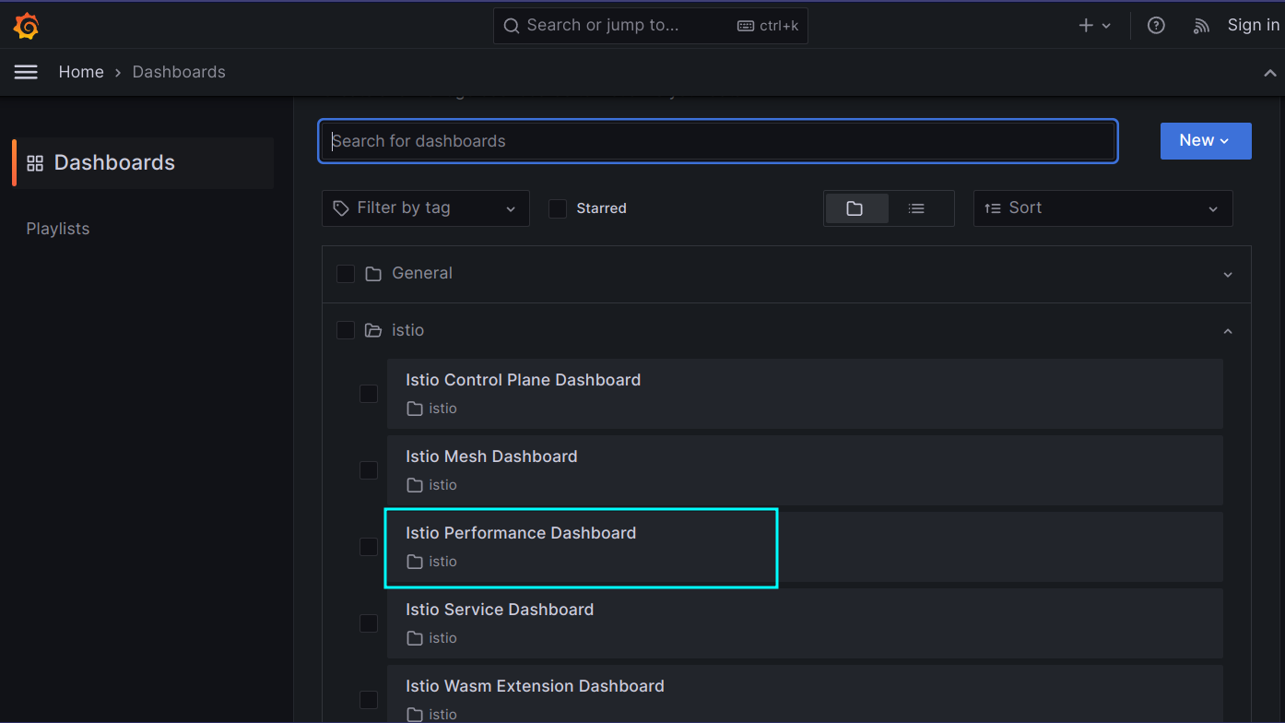Image resolution: width=1285 pixels, height=723 pixels.
Task: Click the istio folder name
Action: coord(407,330)
